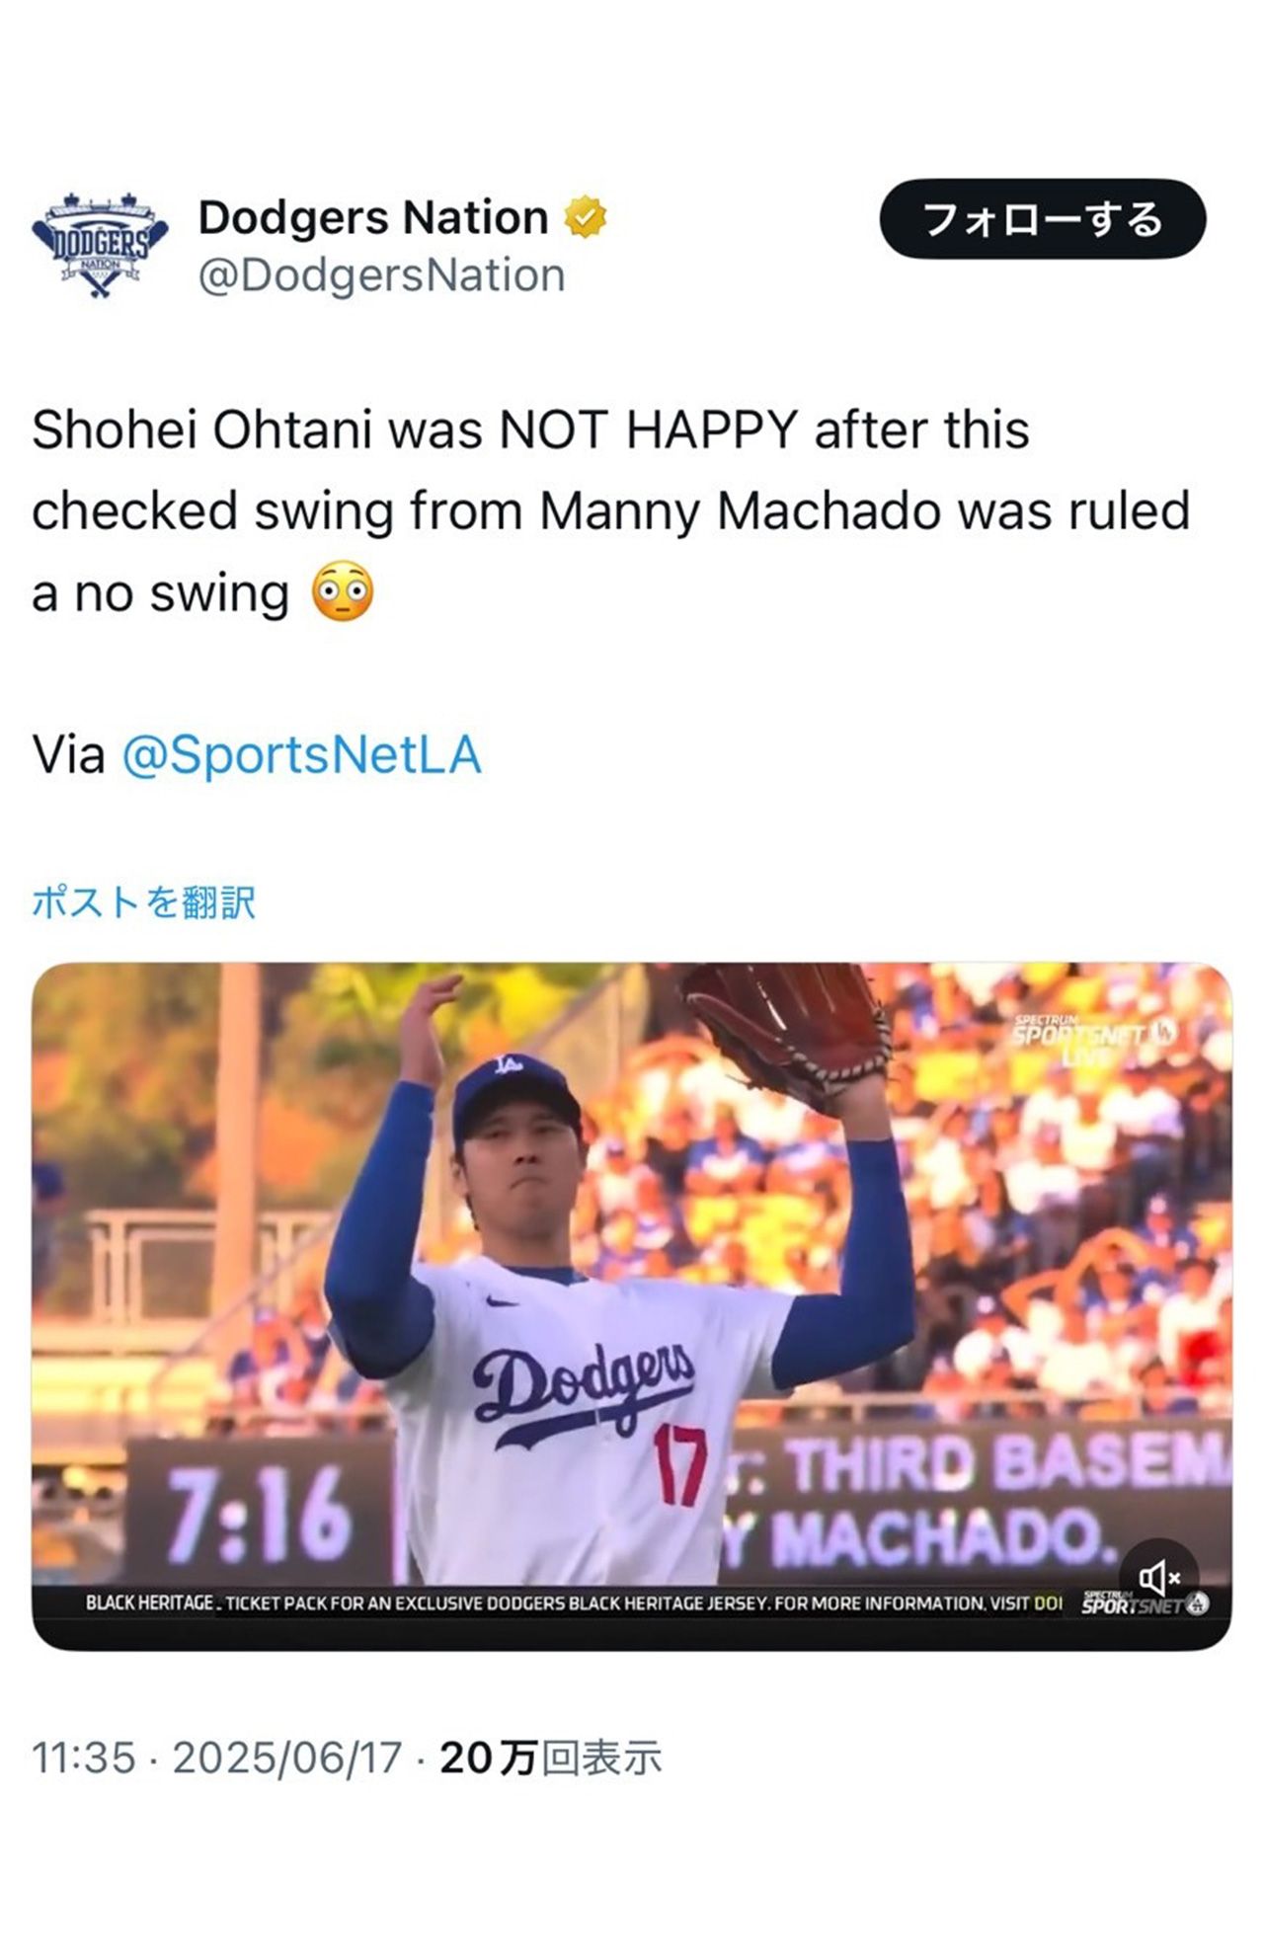Screen dimensions: 1264x1955
Task: Click the 2025/06/17 post date
Action: [287, 1759]
